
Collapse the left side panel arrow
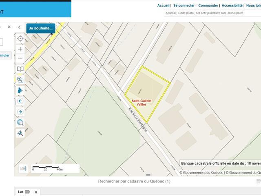click(x=20, y=27)
